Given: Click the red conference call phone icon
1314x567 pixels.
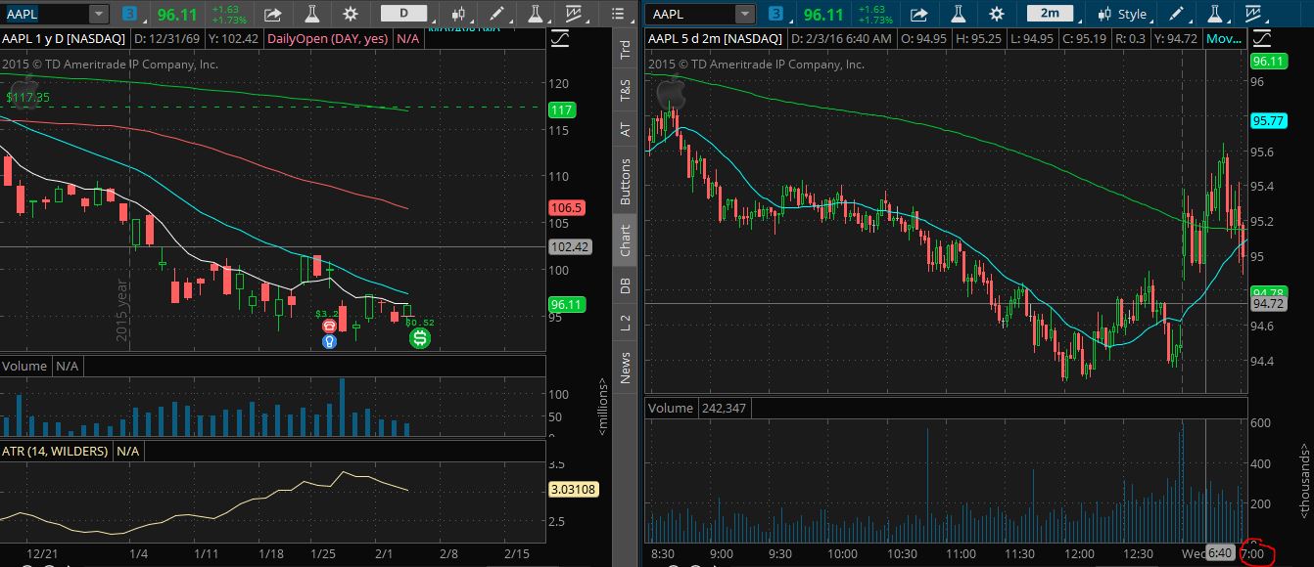Looking at the screenshot, I should tap(330, 327).
